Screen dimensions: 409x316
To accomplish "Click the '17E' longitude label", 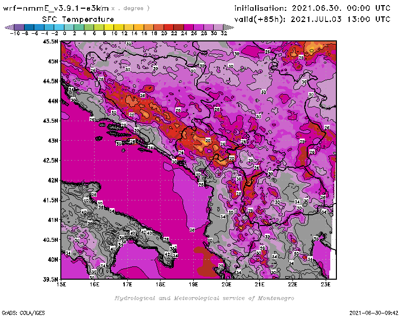I will click(127, 284).
